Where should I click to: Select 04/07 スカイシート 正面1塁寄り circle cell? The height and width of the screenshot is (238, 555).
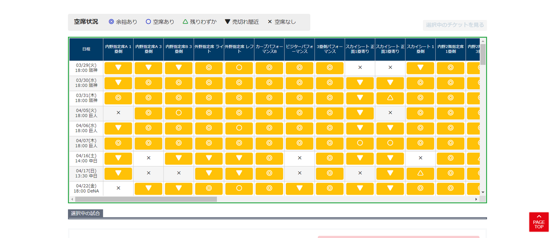(x=360, y=143)
